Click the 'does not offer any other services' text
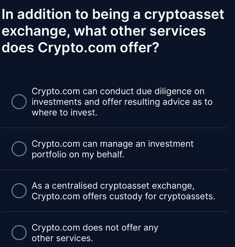Viewport: 235px width, 247px height. coord(95,228)
